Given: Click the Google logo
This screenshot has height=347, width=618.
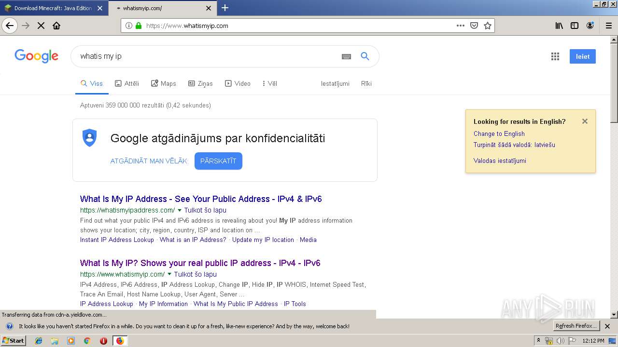Looking at the screenshot, I should pyautogui.click(x=36, y=56).
